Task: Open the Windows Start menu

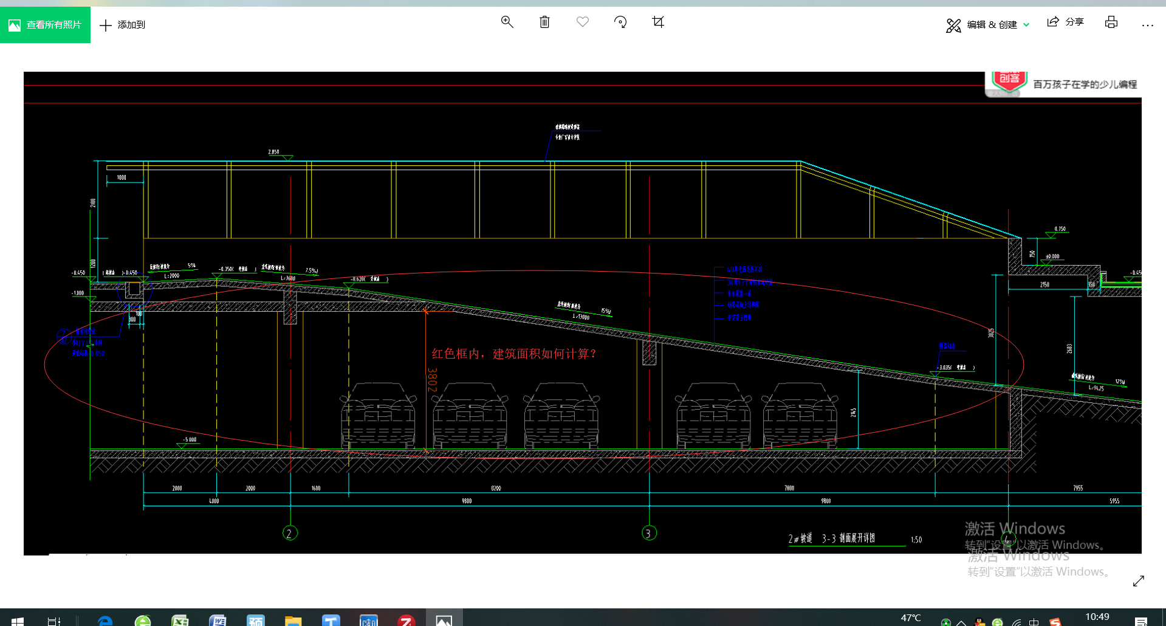Action: pos(18,621)
